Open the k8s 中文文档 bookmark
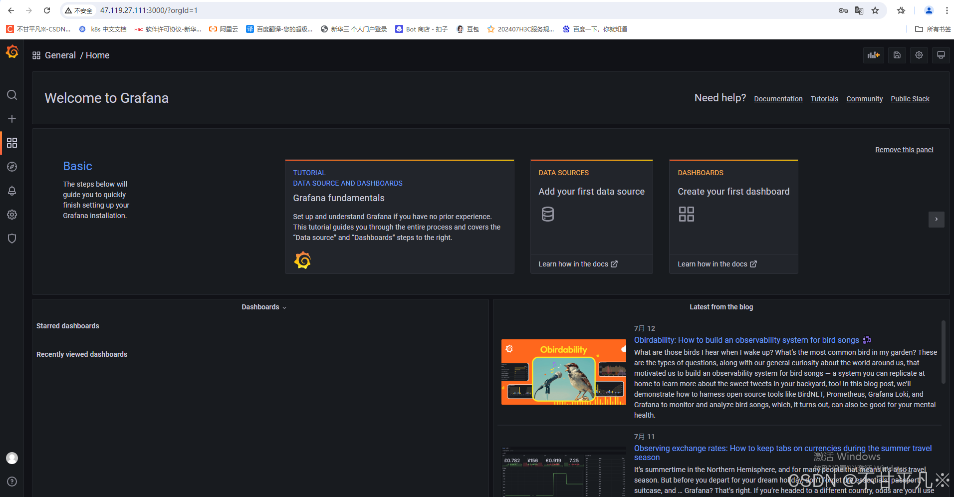This screenshot has width=954, height=497. pos(103,29)
